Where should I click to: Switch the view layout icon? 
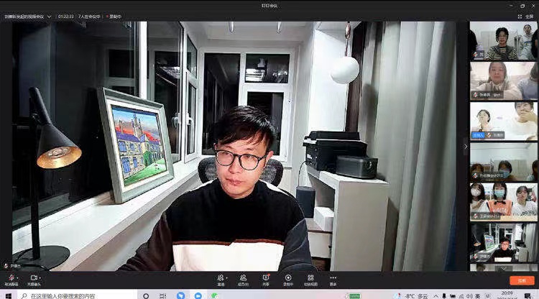coord(310,278)
